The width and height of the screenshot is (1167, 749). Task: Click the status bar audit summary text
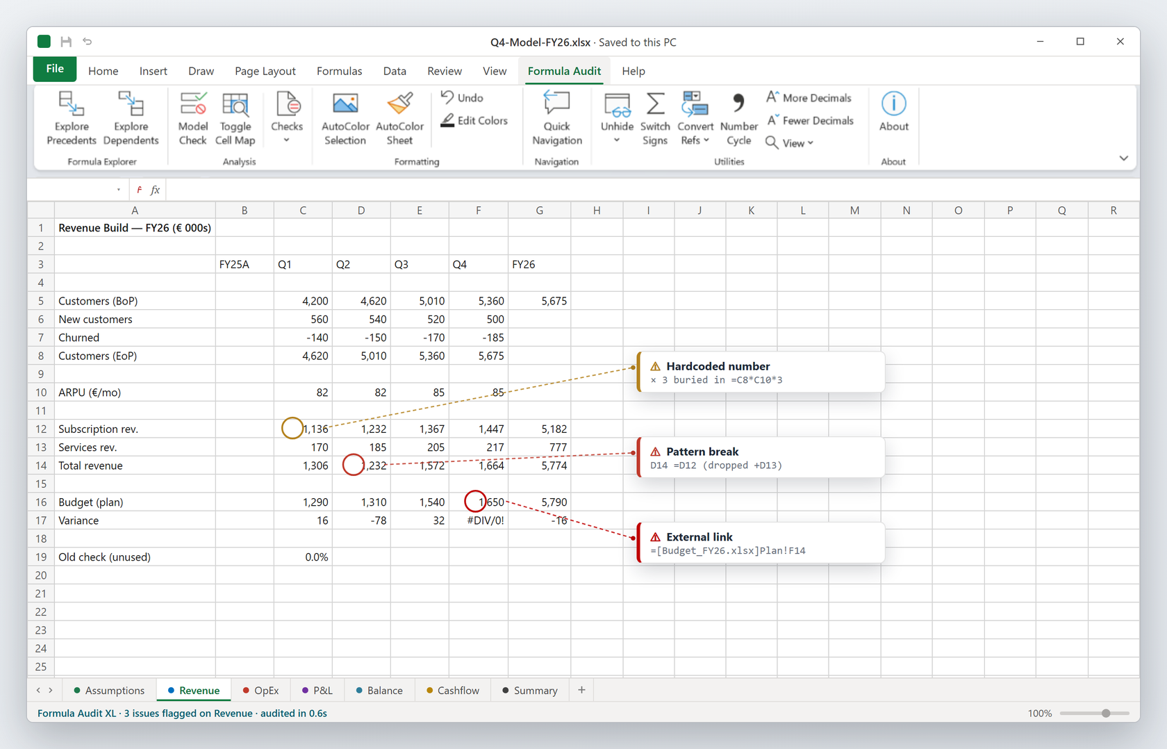coord(182,714)
